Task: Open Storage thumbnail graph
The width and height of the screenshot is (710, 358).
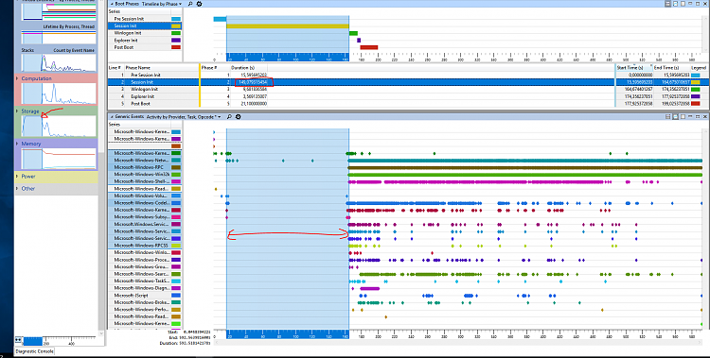Action: point(59,126)
